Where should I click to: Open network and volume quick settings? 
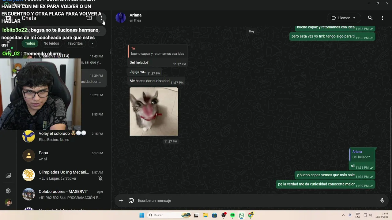coord(368,215)
